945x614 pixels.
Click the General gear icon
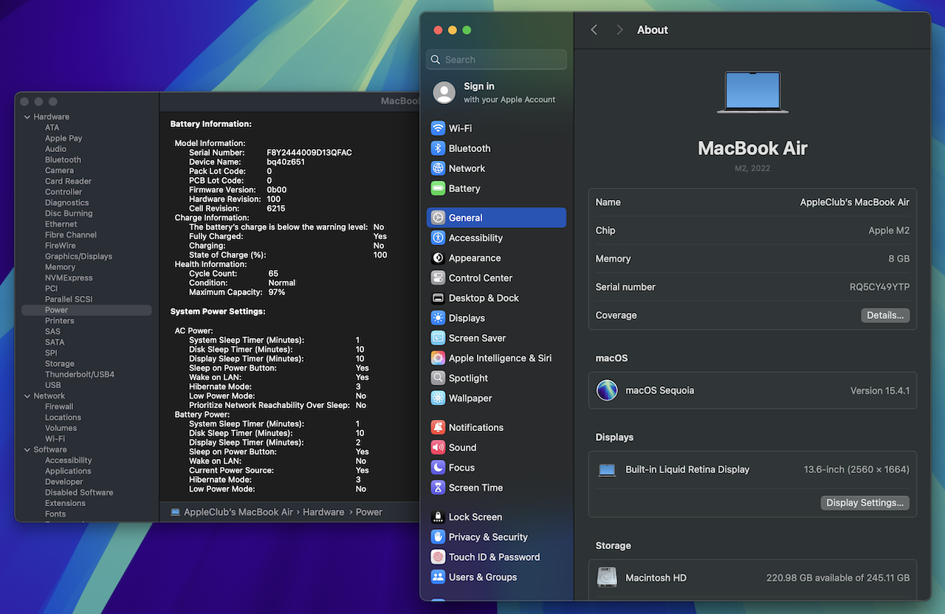438,218
